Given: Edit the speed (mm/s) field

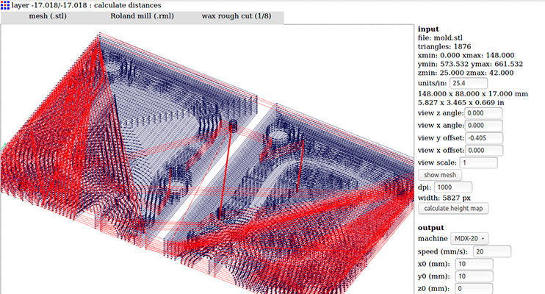Looking at the screenshot, I should 492,251.
